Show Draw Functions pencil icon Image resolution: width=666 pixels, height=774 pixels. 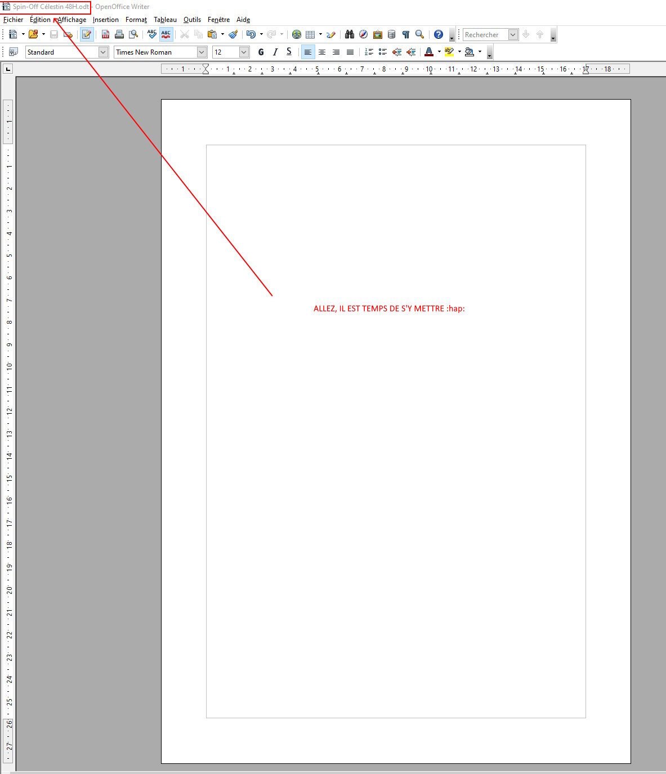[331, 34]
